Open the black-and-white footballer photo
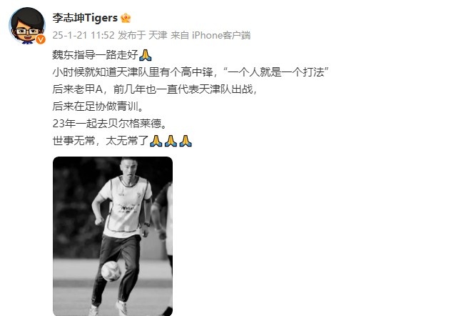The height and width of the screenshot is (316, 451). pyautogui.click(x=113, y=236)
